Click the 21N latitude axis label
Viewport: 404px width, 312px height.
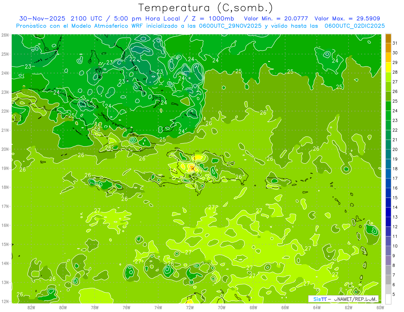(5, 130)
